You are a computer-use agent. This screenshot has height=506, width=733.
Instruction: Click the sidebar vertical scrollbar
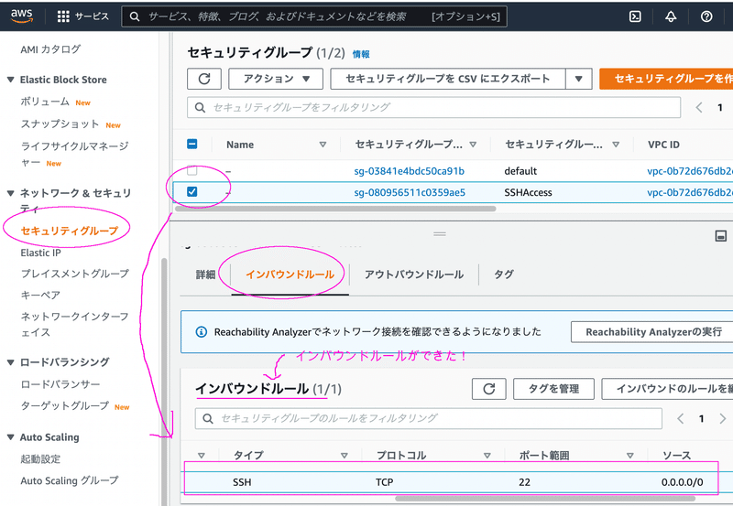click(x=164, y=382)
